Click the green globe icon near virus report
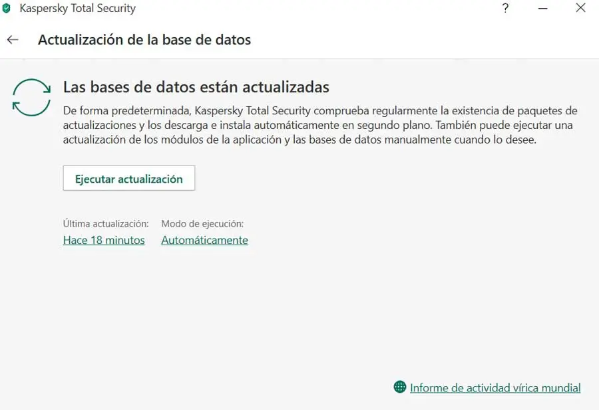The image size is (599, 410). (x=399, y=387)
